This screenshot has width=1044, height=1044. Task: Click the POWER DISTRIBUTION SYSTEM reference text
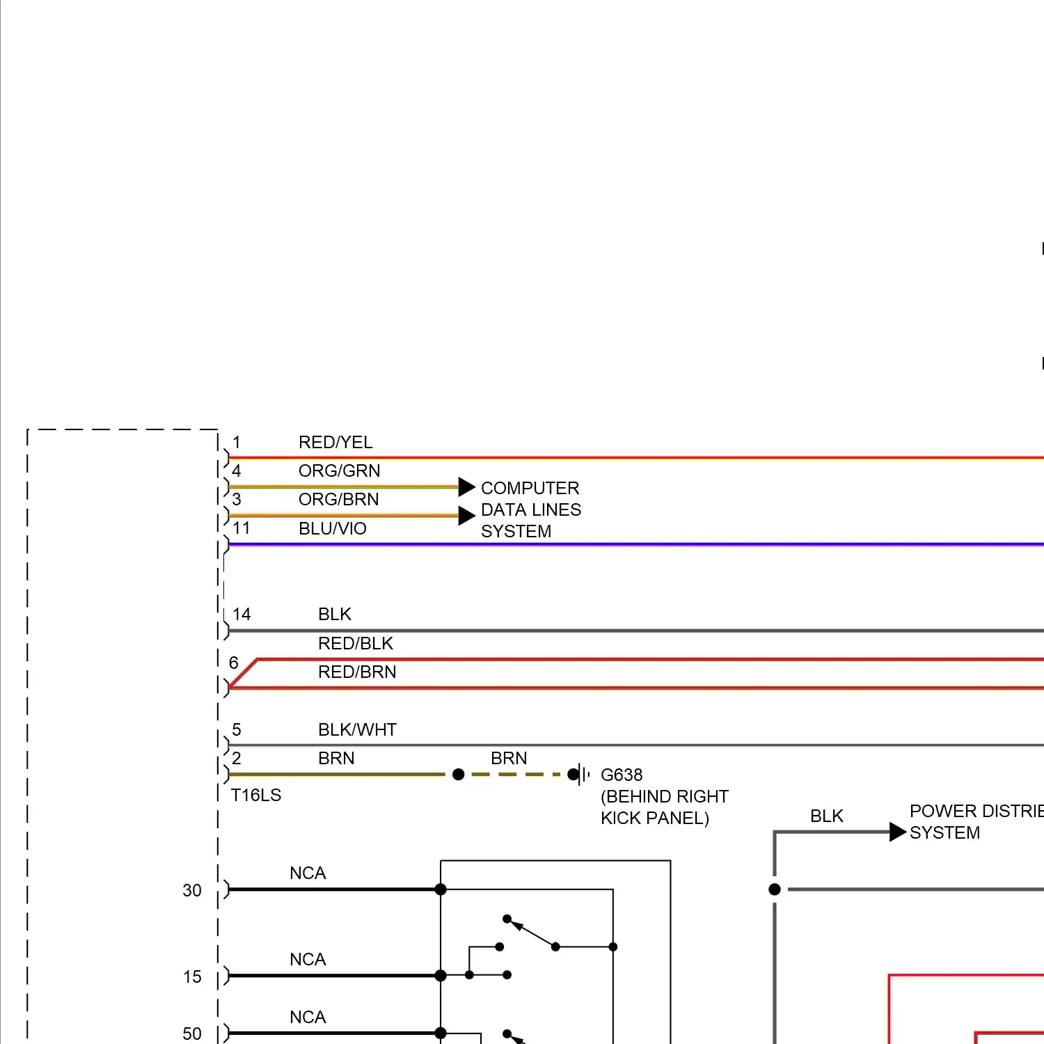[976, 822]
